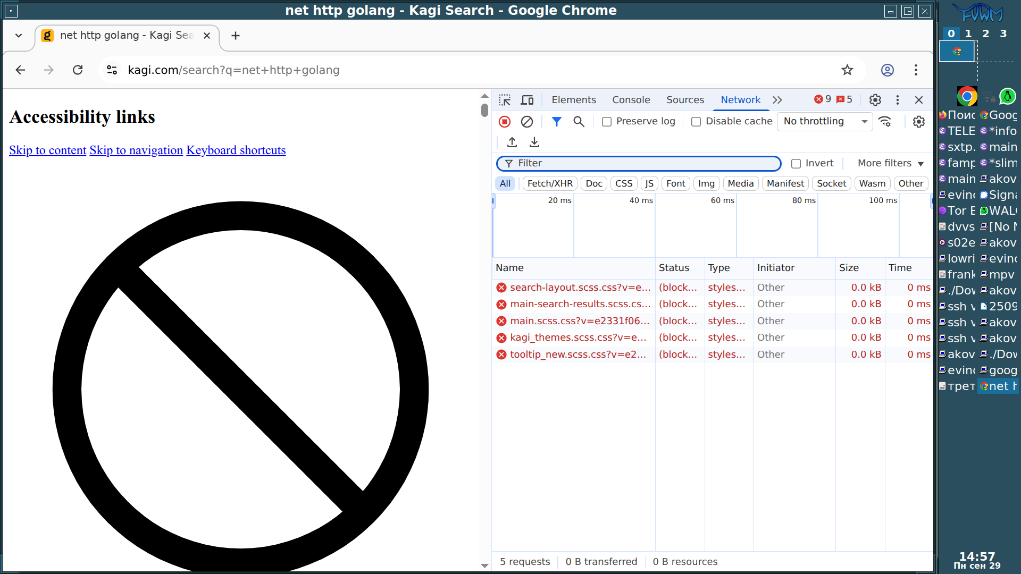Show more DevTools tabs chevron
The image size is (1021, 574).
(777, 100)
